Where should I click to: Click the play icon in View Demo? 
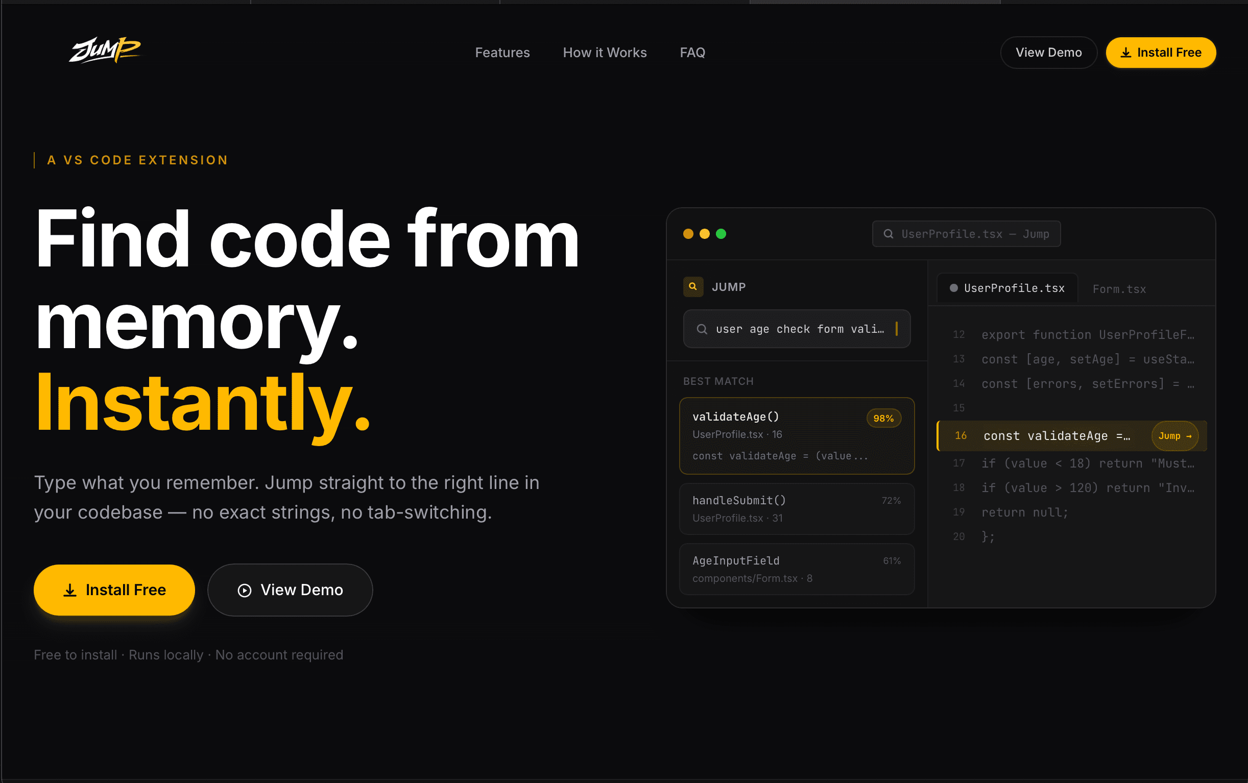click(244, 591)
